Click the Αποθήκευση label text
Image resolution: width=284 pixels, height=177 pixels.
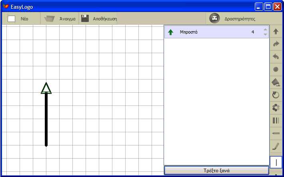[105, 19]
